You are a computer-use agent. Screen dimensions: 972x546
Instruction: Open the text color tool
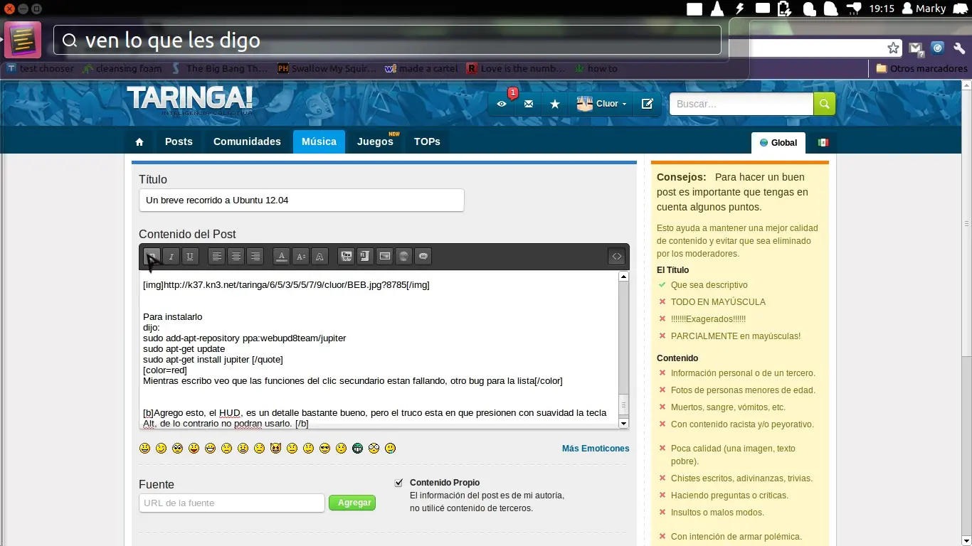pyautogui.click(x=281, y=257)
